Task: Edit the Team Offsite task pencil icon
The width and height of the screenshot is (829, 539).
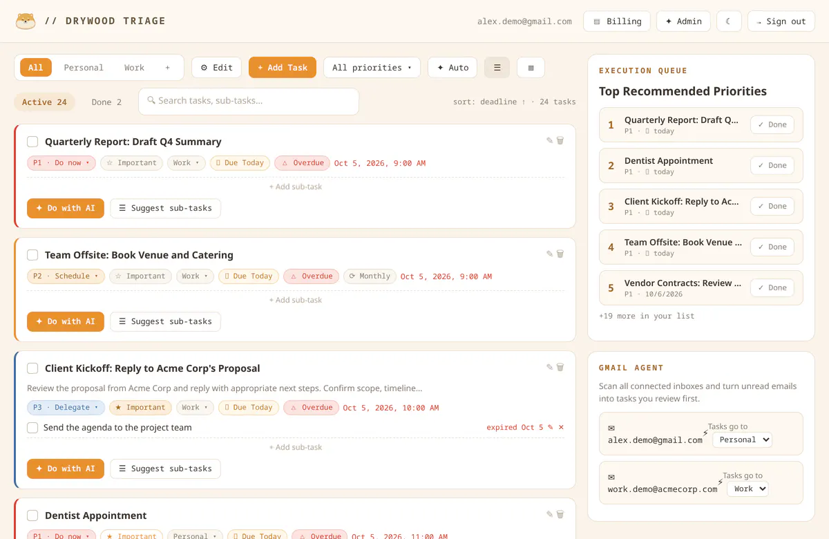Action: pyautogui.click(x=550, y=254)
